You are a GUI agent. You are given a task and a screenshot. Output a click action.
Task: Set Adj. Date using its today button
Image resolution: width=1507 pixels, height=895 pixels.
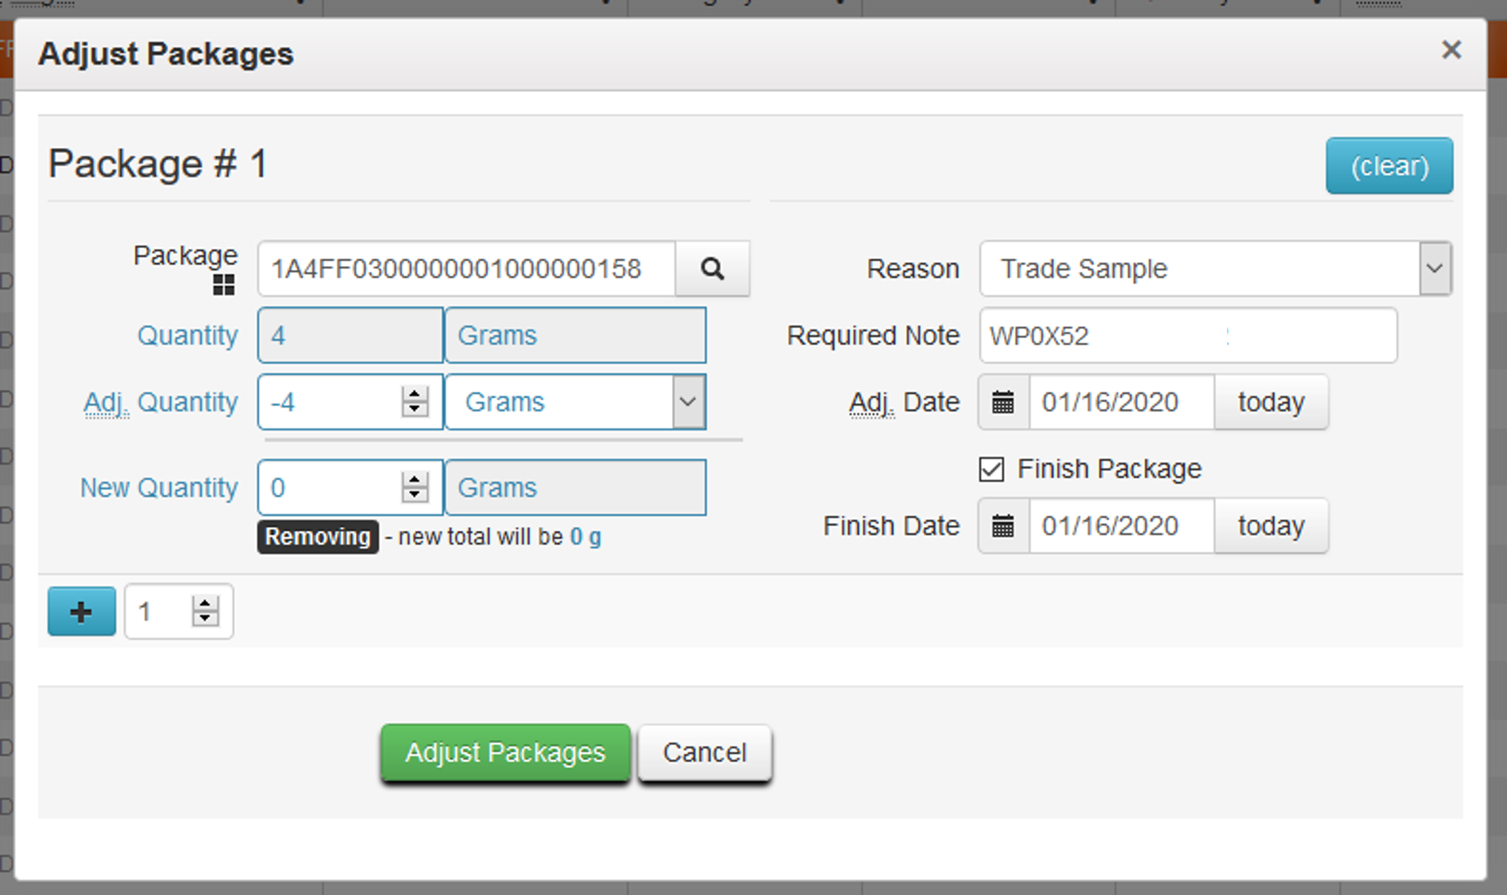(x=1271, y=402)
